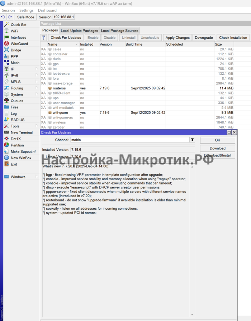251x321 pixels.
Task: Click the Session address field
Action: click(x=63, y=17)
